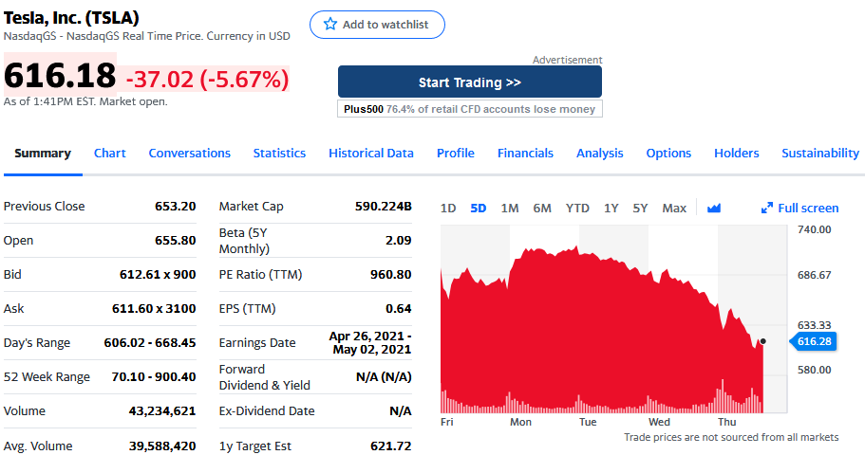The image size is (865, 473).
Task: Click the Add to watchlist button
Action: [377, 25]
